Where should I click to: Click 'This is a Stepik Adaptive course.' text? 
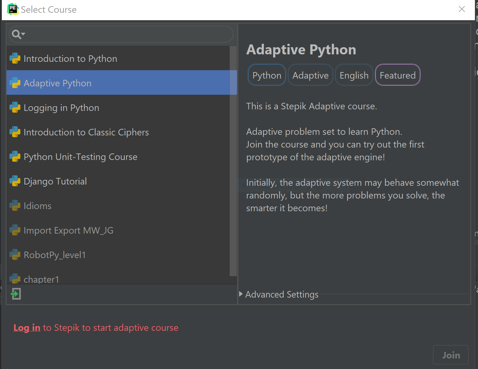[x=311, y=106]
